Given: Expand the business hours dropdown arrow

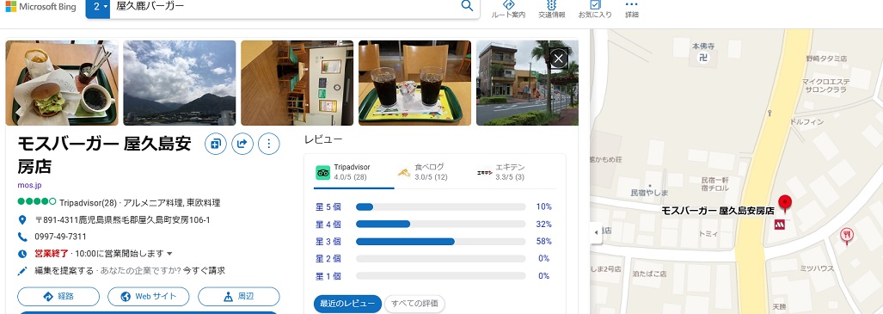Looking at the screenshot, I should tap(169, 254).
